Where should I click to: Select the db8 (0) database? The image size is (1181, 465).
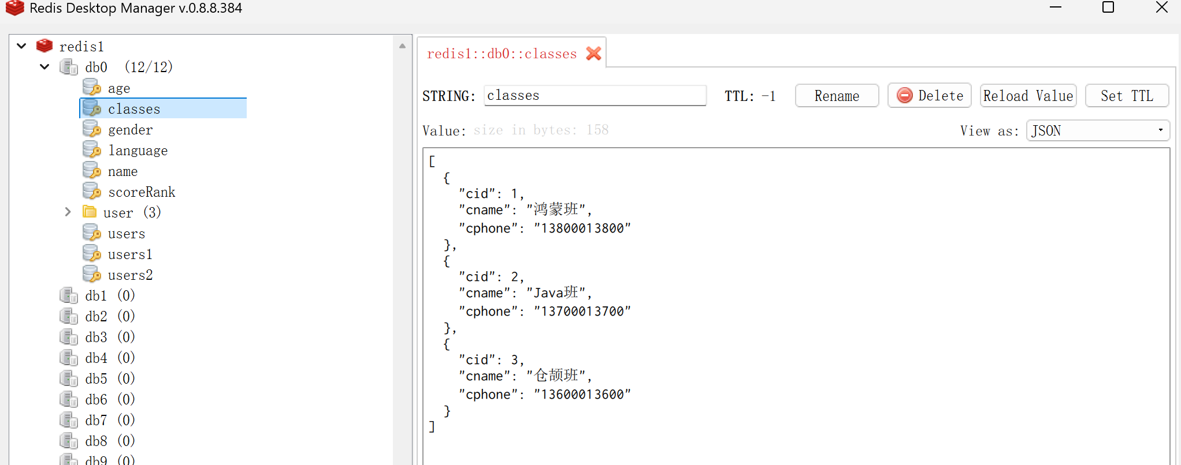[110, 441]
